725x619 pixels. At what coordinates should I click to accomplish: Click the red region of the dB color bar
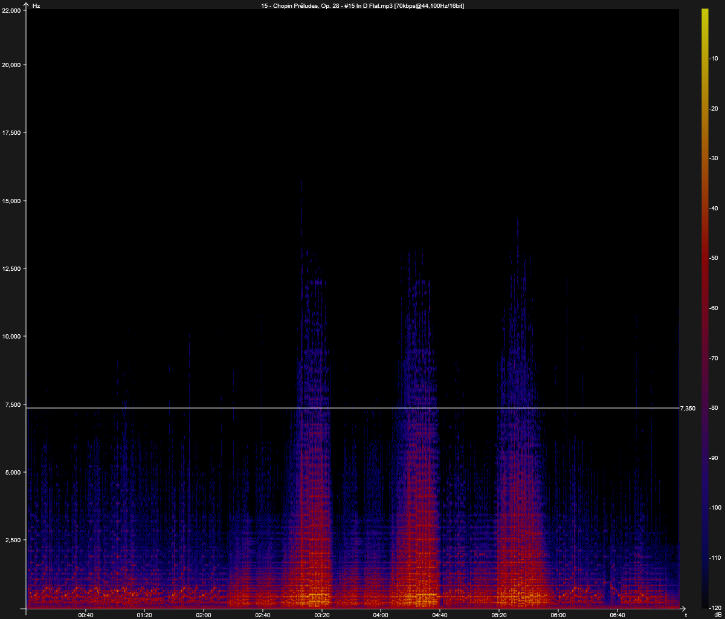704,242
